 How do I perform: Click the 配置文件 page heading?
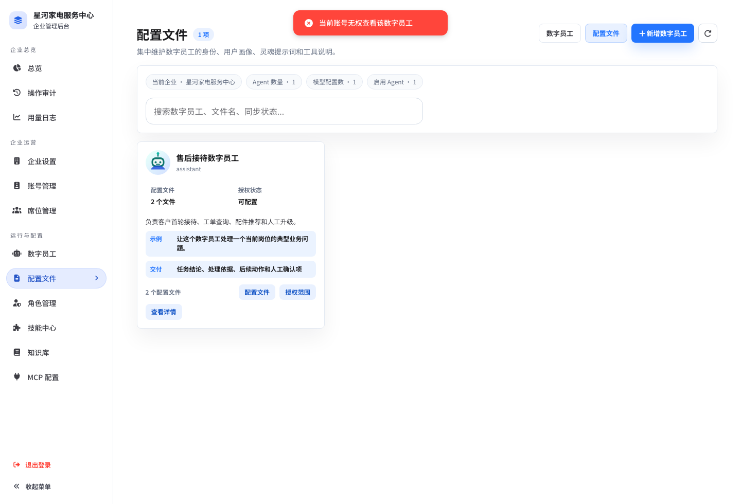point(162,34)
